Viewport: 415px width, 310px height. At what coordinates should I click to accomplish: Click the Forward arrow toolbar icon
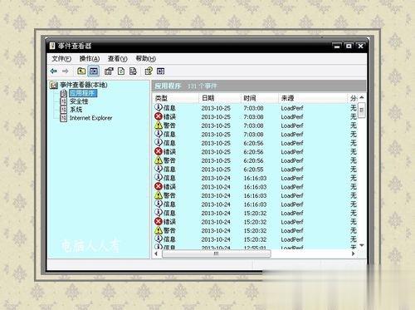point(66,71)
